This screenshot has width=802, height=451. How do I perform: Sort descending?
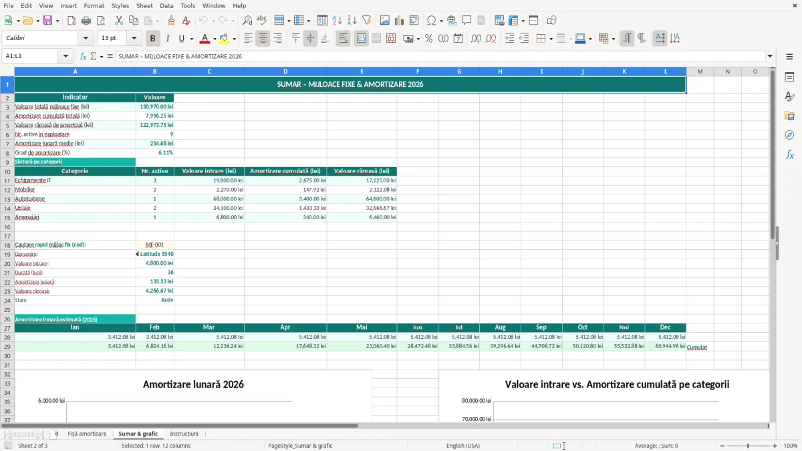pyautogui.click(x=352, y=21)
